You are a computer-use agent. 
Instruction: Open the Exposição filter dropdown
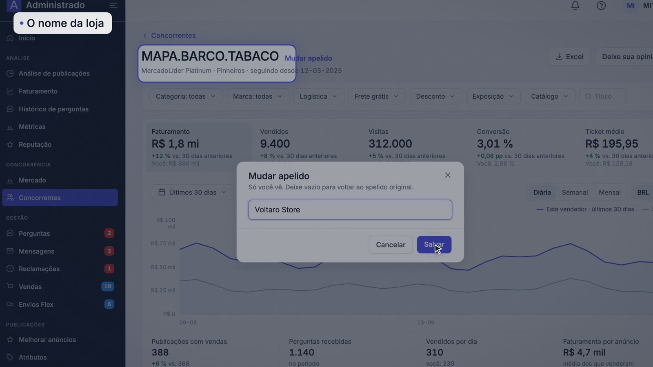point(493,96)
